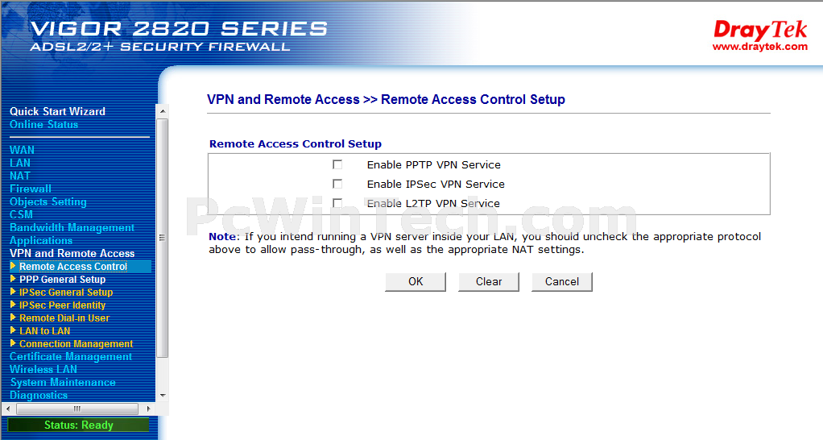Screen dimensions: 823x440
Task: Enable IPSec VPN Service checkbox
Action: pos(337,184)
